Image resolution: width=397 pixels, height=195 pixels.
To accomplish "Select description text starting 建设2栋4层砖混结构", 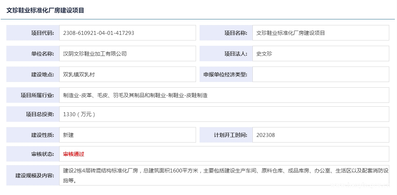I will pos(226,176).
